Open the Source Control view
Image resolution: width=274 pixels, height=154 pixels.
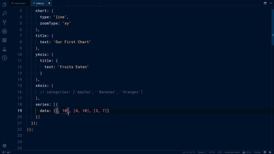point(5,22)
